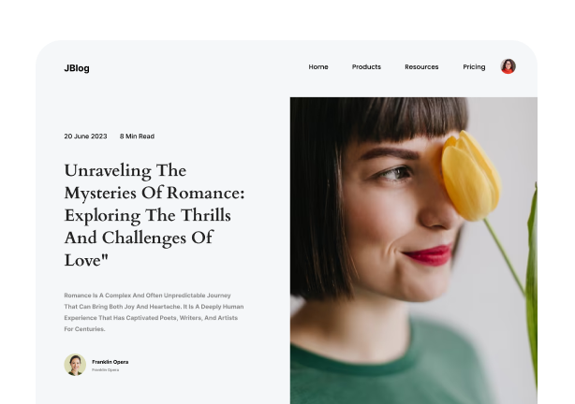Open Franklin Opera's author avatar

pyautogui.click(x=75, y=365)
